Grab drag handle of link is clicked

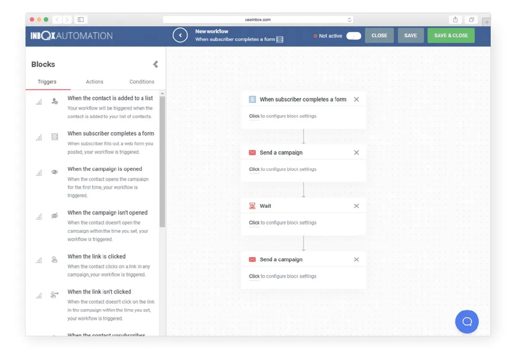(x=39, y=261)
